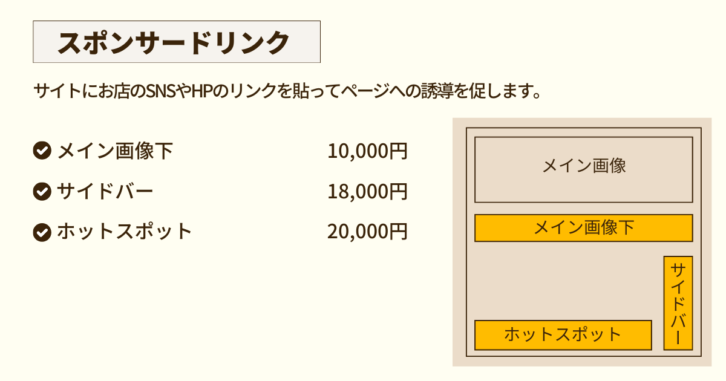Click the check icon beside ホットスポット in the list
Image resolution: width=726 pixels, height=381 pixels.
click(x=41, y=231)
